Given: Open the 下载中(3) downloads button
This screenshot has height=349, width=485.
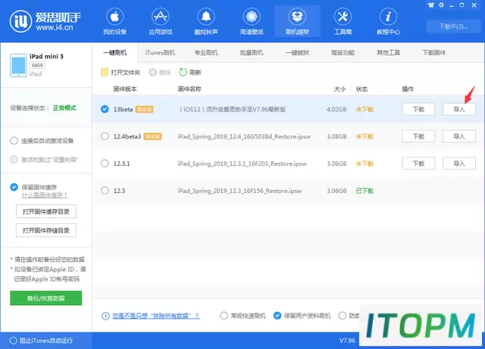Looking at the screenshot, I should 453,26.
